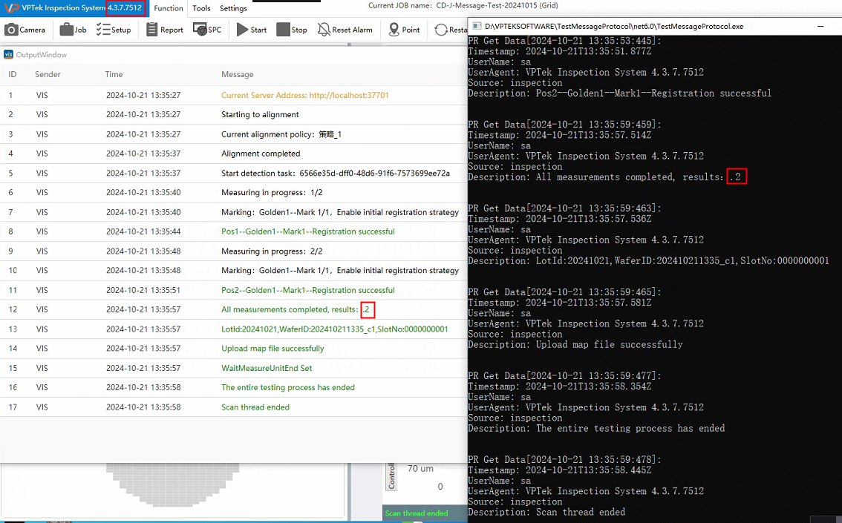Select the Point pin tool
Viewport: 842px width, 523px height.
point(405,30)
